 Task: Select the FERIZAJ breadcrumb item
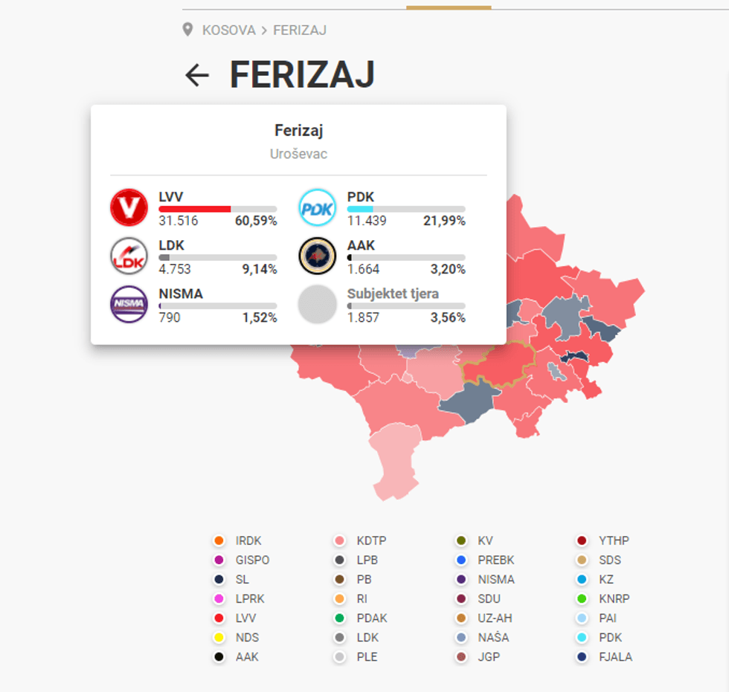pos(300,30)
